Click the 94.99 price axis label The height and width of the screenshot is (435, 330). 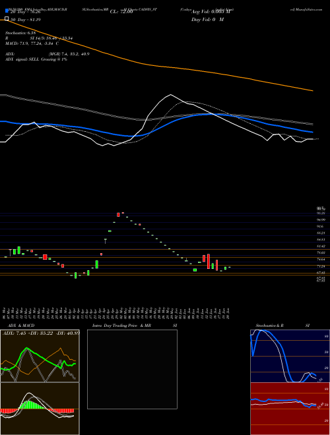tap(321, 219)
